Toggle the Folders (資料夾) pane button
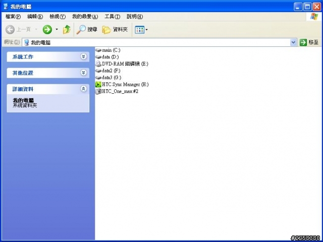323x242 pixels. pos(115,30)
